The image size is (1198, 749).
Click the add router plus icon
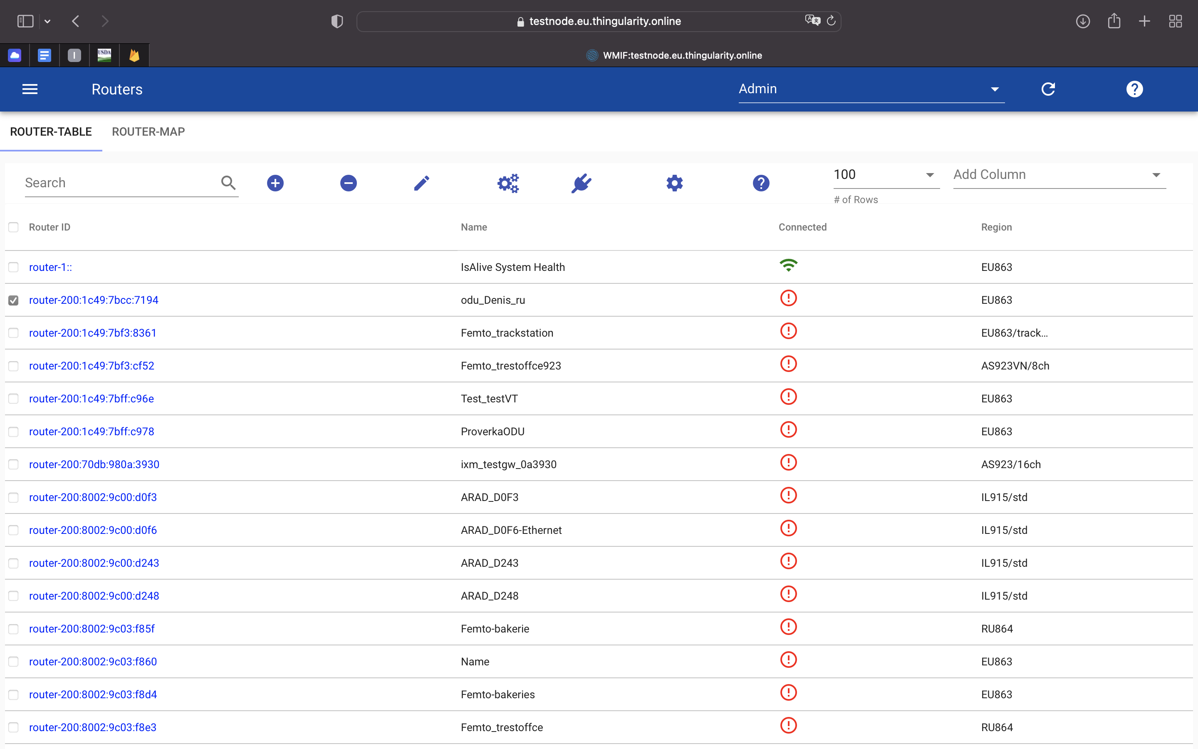(275, 183)
